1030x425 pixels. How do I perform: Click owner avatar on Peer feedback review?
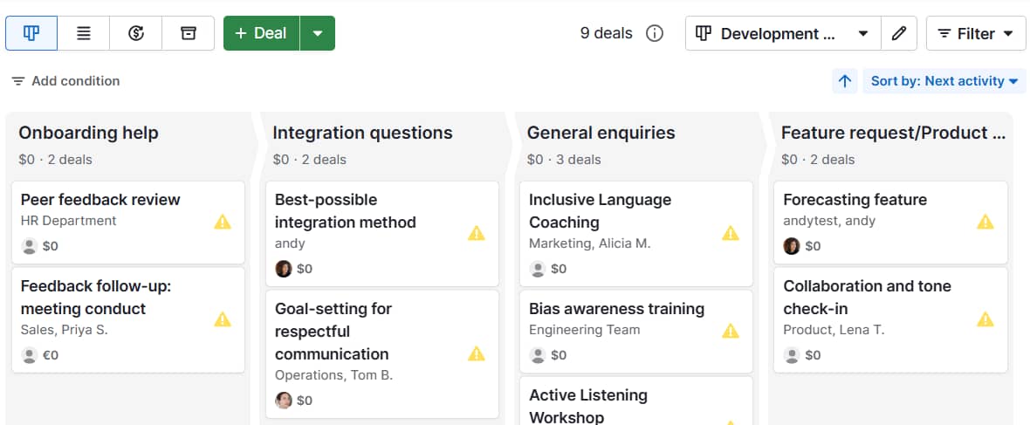click(29, 246)
